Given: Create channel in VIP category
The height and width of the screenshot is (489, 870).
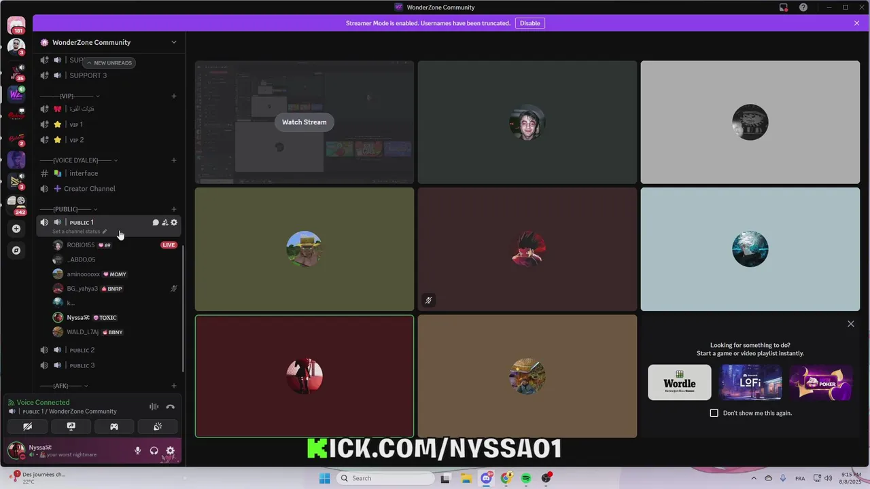Looking at the screenshot, I should point(174,96).
